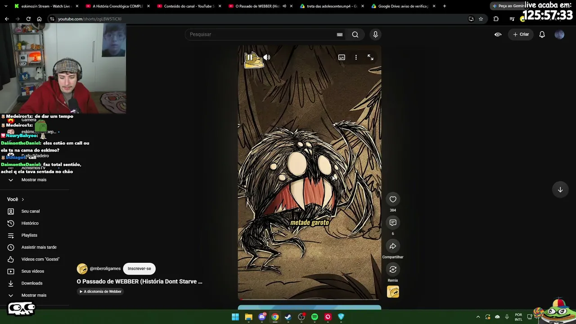Screen dimensions: 576x324
Task: Mute the Shorts video volume
Action: [x=267, y=57]
